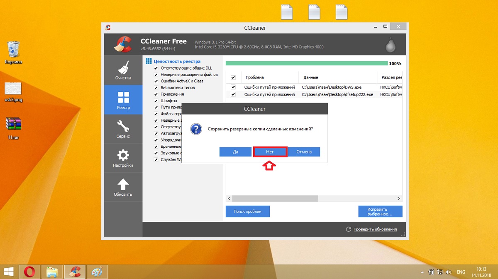Viewport: 498px width, 279px height.
Task: Open the clock showing 10:13
Action: 481,272
